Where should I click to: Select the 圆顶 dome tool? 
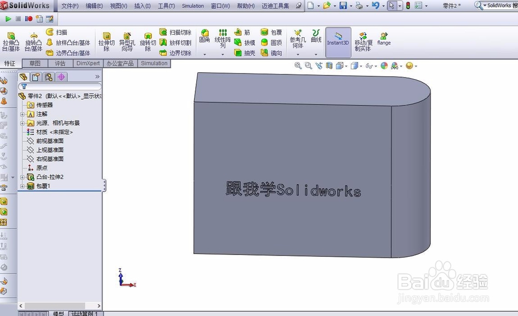coord(271,42)
